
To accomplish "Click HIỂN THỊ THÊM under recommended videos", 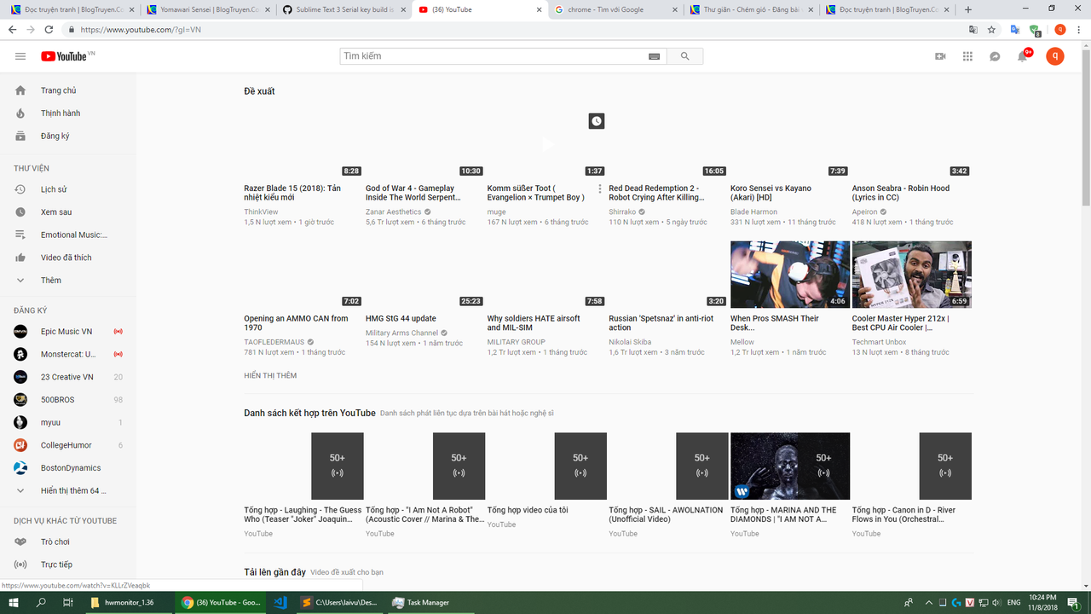I will 270,376.
